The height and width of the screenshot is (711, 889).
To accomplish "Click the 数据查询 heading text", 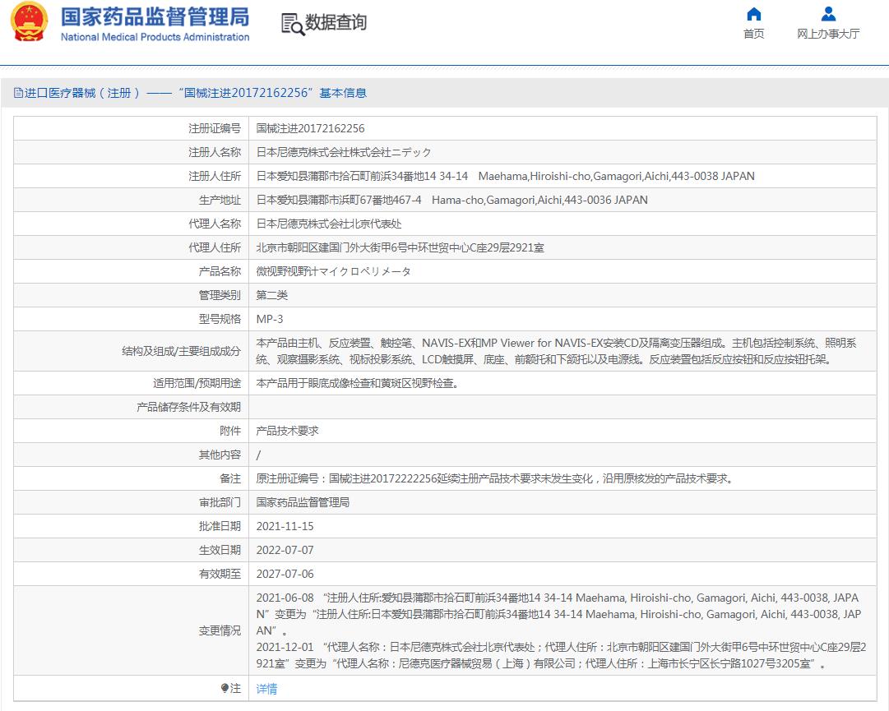I will point(336,23).
